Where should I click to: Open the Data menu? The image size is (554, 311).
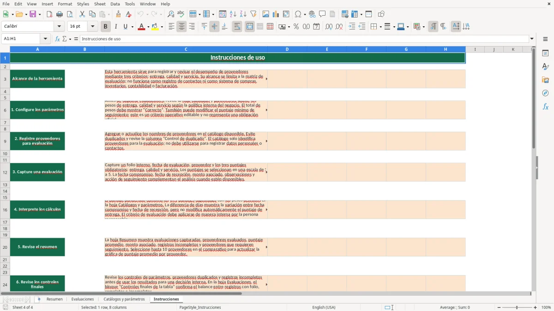tap(115, 4)
